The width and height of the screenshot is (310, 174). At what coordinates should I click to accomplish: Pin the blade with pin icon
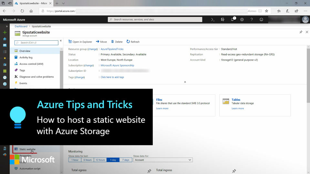tap(301, 32)
